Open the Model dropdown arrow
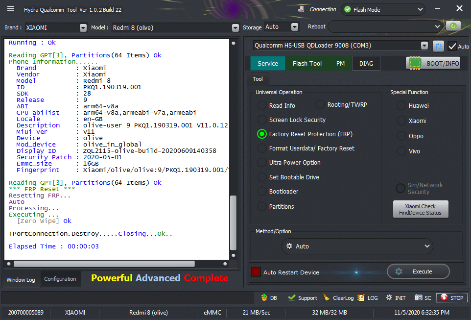The image size is (471, 320). point(235,27)
